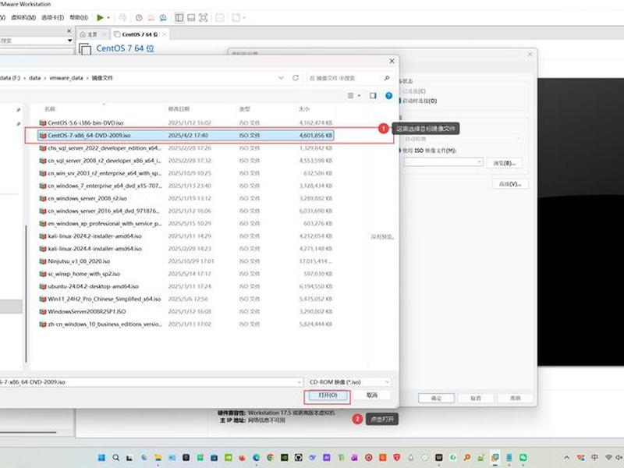Click the file name input field
This screenshot has height=468, width=624.
151,382
